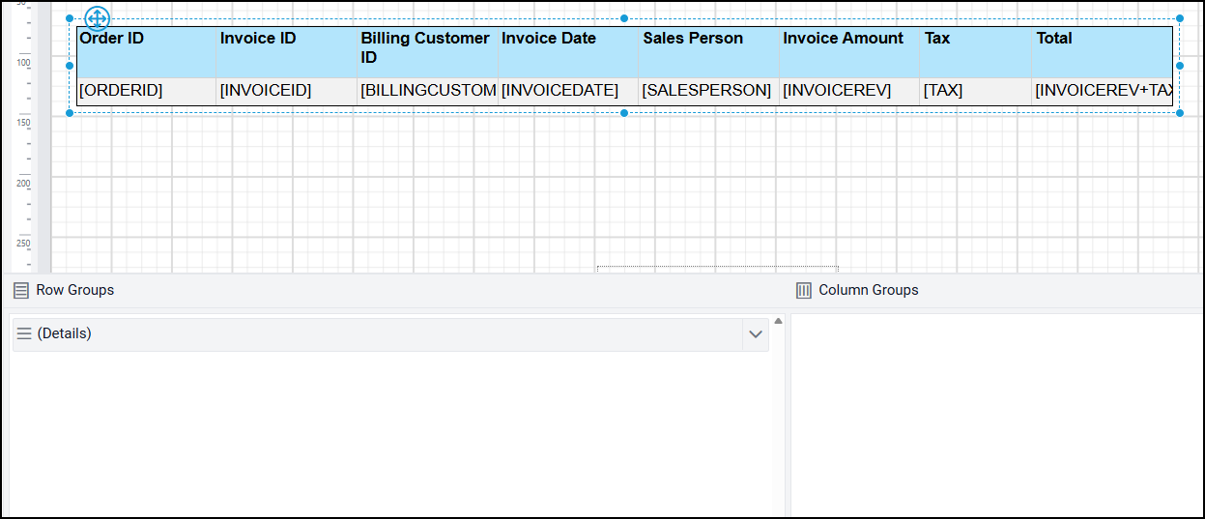This screenshot has height=519, width=1205.
Task: Click the Billing Customer ID header cell
Action: coord(427,52)
